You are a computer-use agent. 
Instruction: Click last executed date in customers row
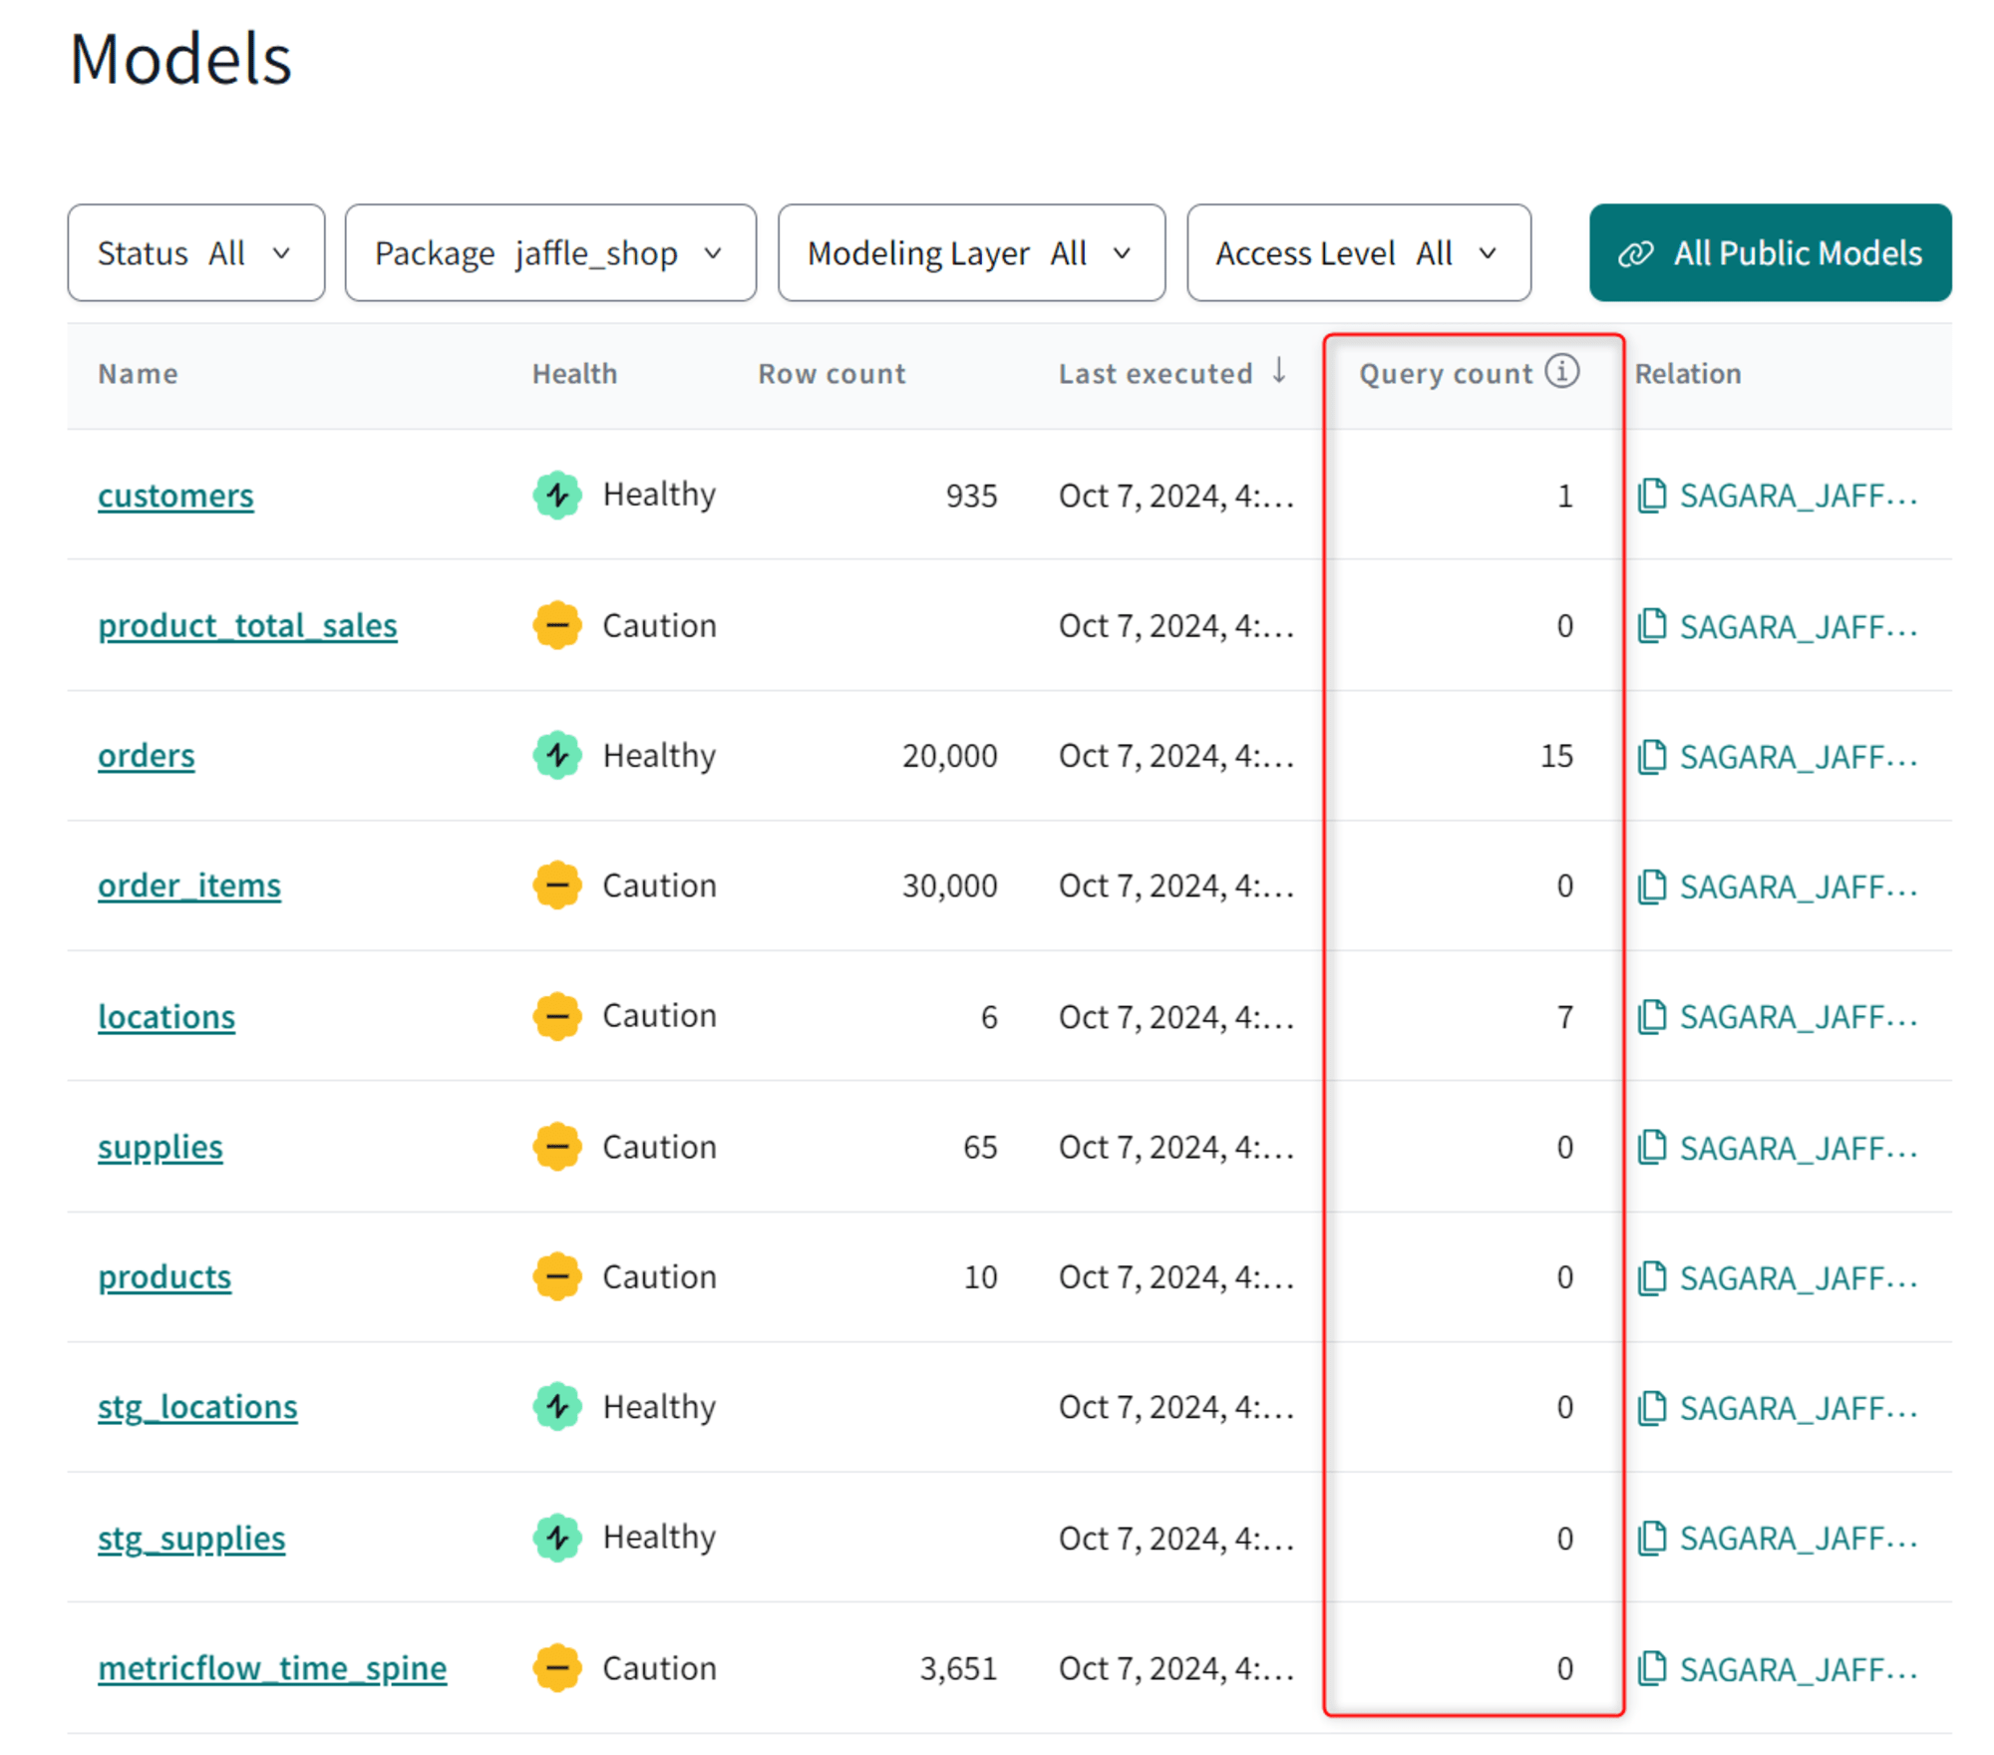(1176, 496)
